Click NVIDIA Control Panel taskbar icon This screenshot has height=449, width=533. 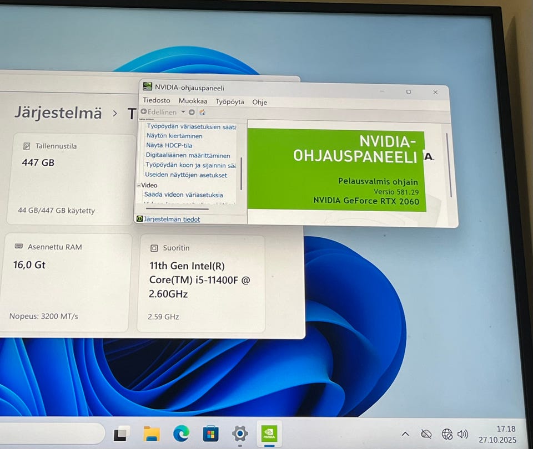[269, 433]
